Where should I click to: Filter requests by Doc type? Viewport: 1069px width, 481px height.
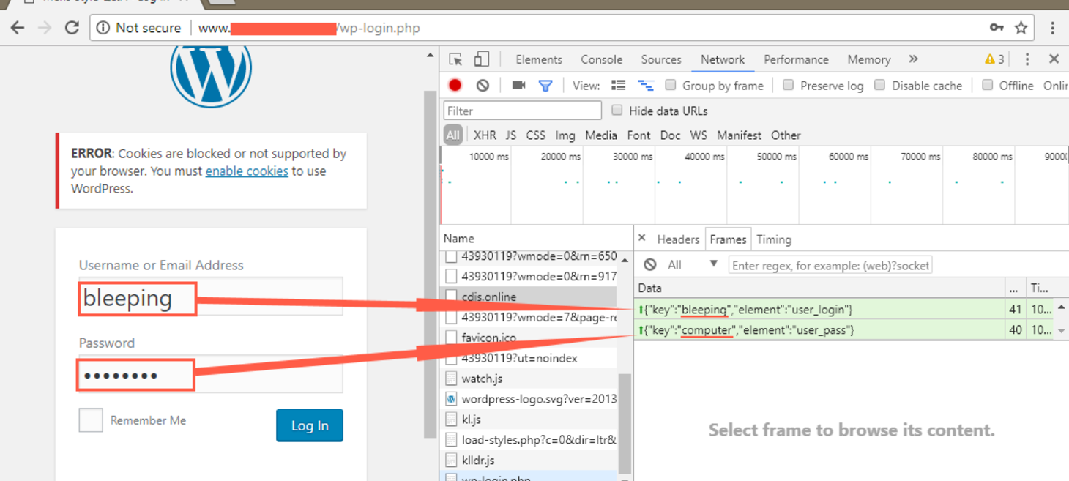tap(670, 135)
